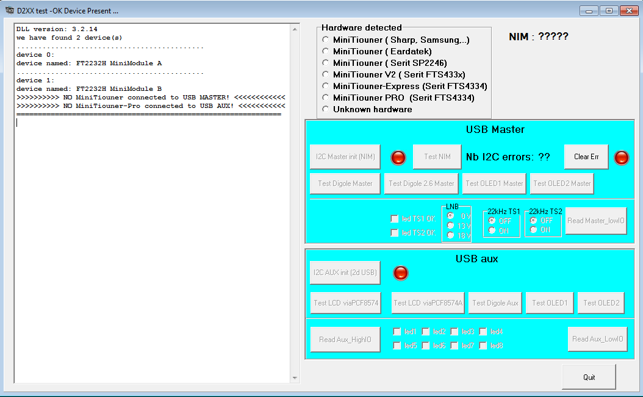The width and height of the screenshot is (643, 397).
Task: Set 22kHz TS2 to ON
Action: click(534, 230)
